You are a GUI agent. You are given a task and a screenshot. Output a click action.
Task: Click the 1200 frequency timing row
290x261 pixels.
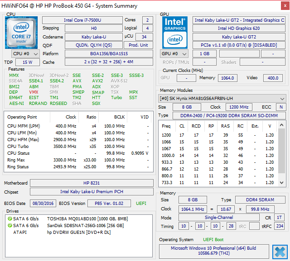click(x=218, y=135)
